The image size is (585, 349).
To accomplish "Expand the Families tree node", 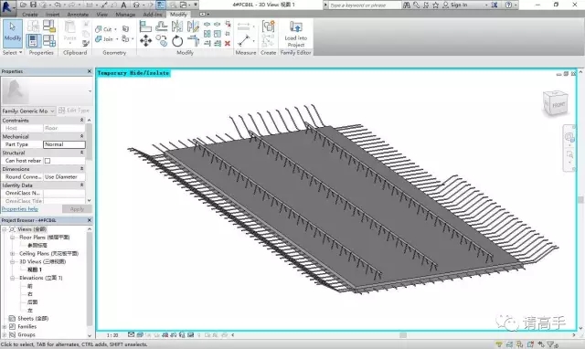I will coord(5,326).
